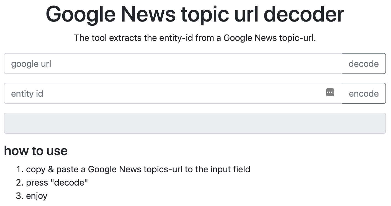Click the entity id input field

coord(166,93)
